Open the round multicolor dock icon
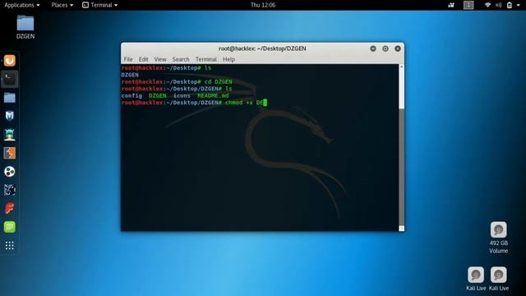Screen dimensions: 526x296 [x=9, y=172]
